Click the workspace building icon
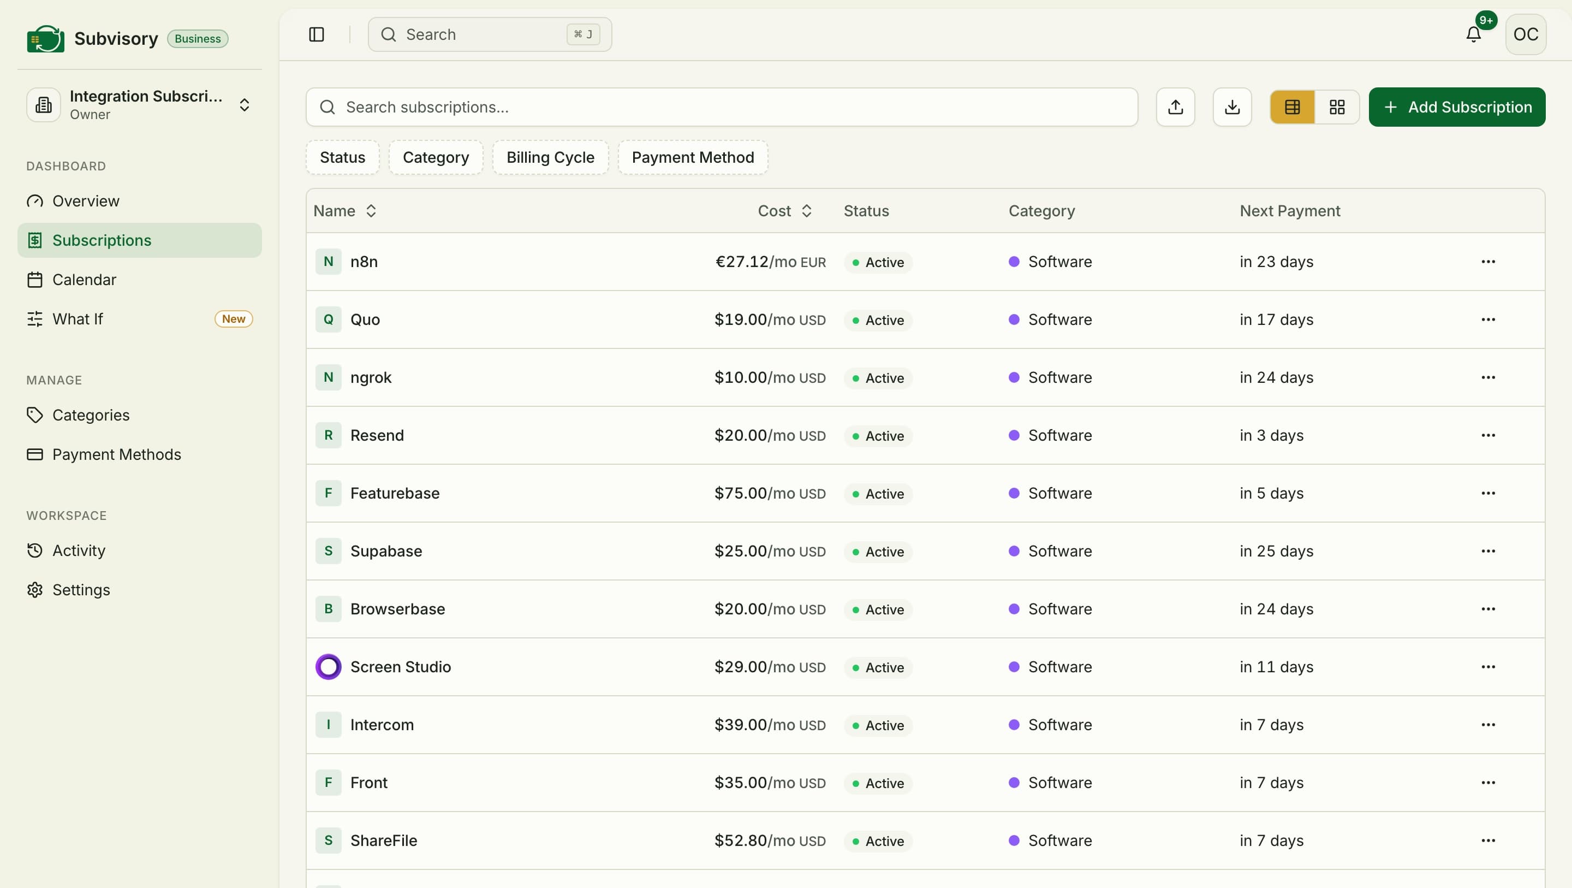Viewport: 1572px width, 888px height. click(x=43, y=105)
